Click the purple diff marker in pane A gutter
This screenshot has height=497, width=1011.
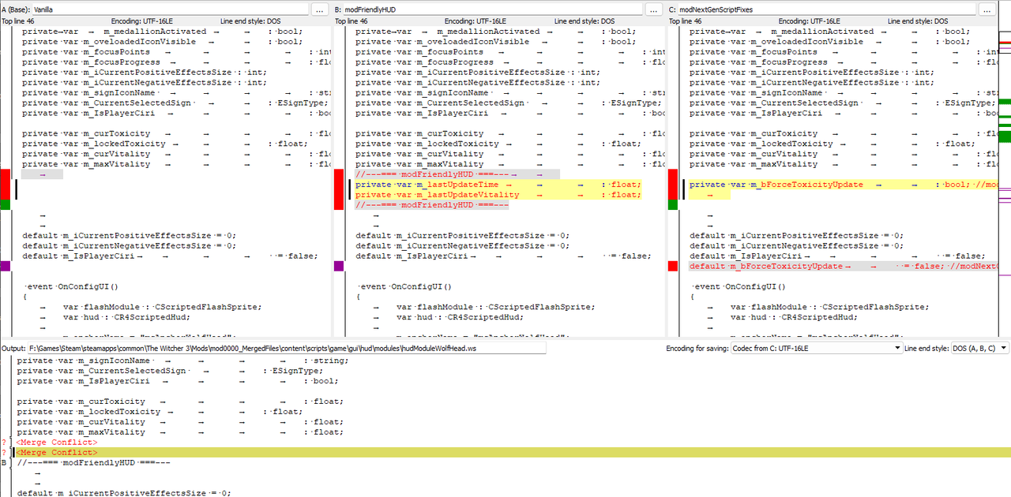pyautogui.click(x=6, y=267)
